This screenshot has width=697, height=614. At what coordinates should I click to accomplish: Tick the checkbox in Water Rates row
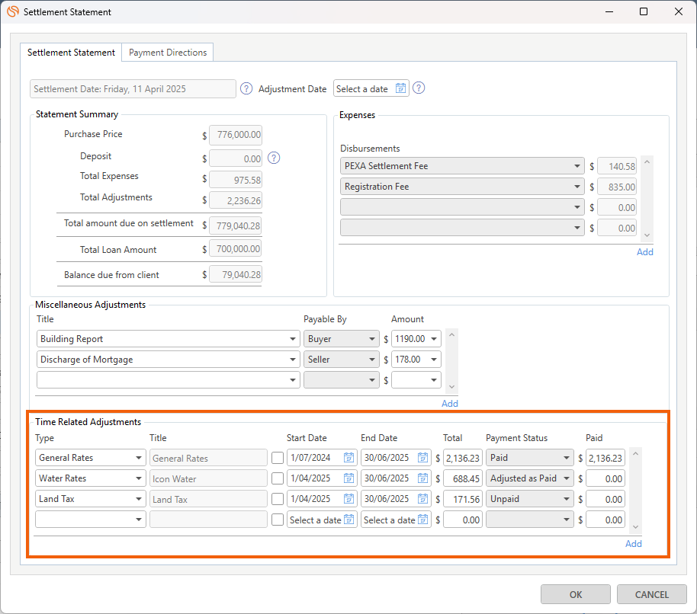point(278,478)
